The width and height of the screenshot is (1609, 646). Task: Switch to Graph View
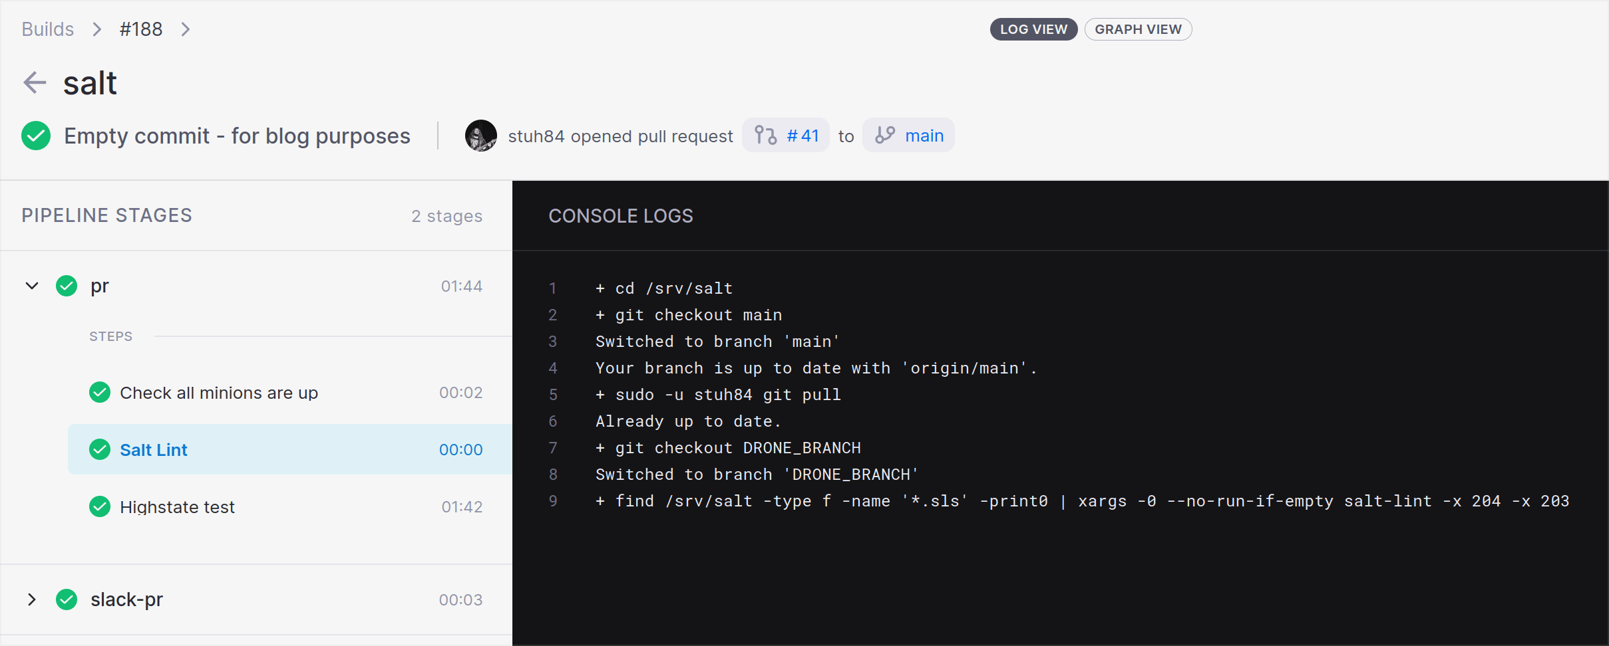[x=1138, y=29]
